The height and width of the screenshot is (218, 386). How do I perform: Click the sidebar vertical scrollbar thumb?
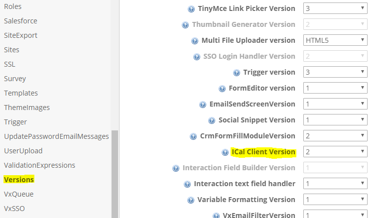[x=115, y=174]
